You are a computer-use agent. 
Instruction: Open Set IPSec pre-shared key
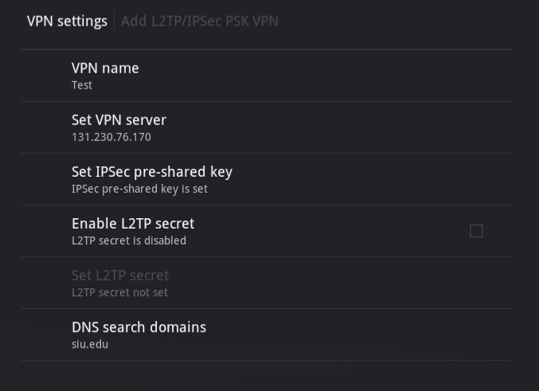(x=267, y=179)
